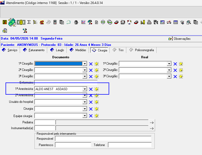Click the sun icon beside Usuário do hospital

click(x=97, y=102)
